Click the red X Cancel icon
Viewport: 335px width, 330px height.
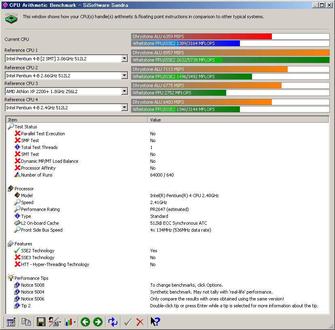(140, 322)
